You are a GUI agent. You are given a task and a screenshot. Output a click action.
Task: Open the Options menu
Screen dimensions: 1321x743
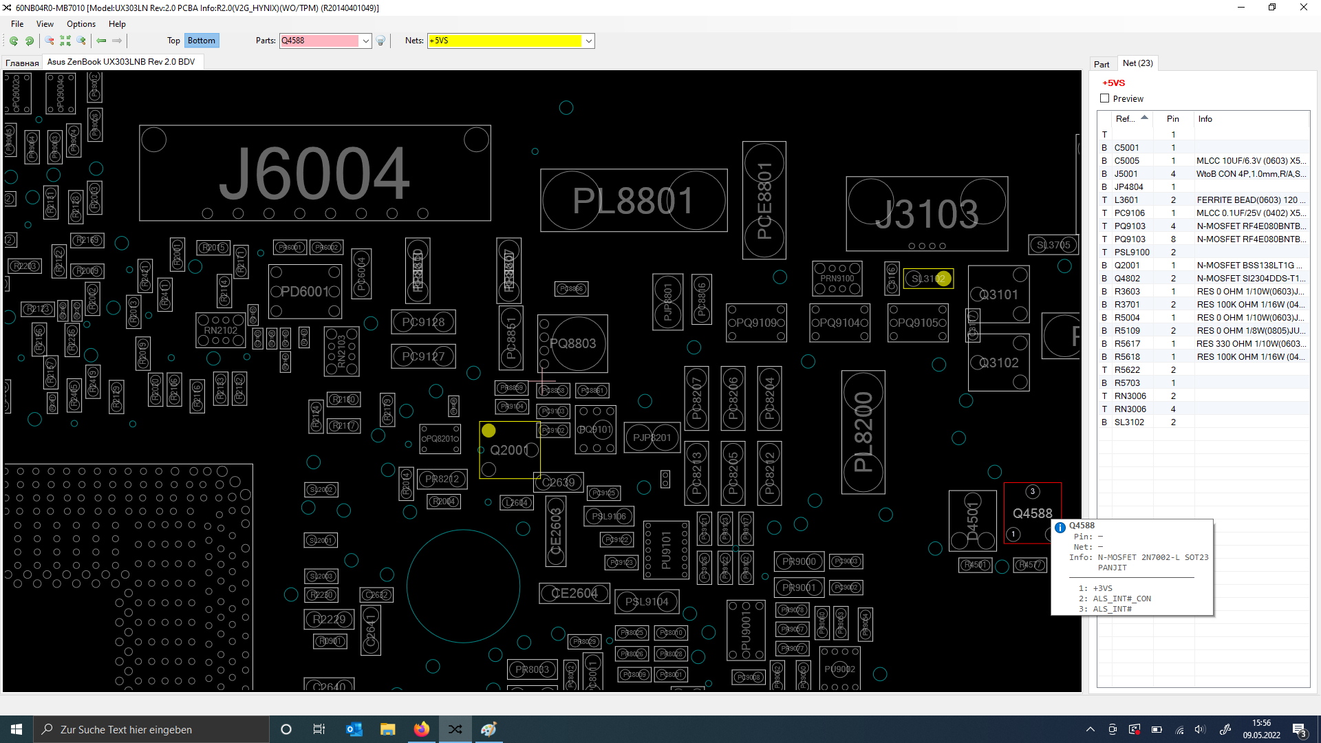click(80, 24)
